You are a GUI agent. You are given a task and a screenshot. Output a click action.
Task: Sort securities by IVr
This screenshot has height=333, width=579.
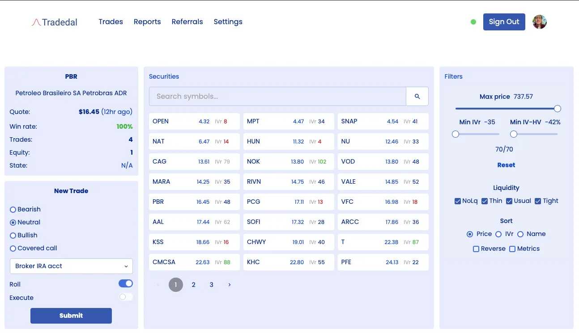click(498, 234)
